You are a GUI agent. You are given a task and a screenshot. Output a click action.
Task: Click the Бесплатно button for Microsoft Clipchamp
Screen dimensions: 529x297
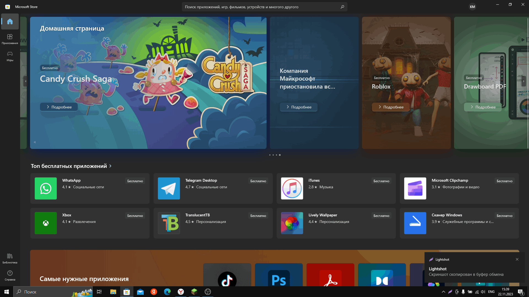click(x=504, y=181)
